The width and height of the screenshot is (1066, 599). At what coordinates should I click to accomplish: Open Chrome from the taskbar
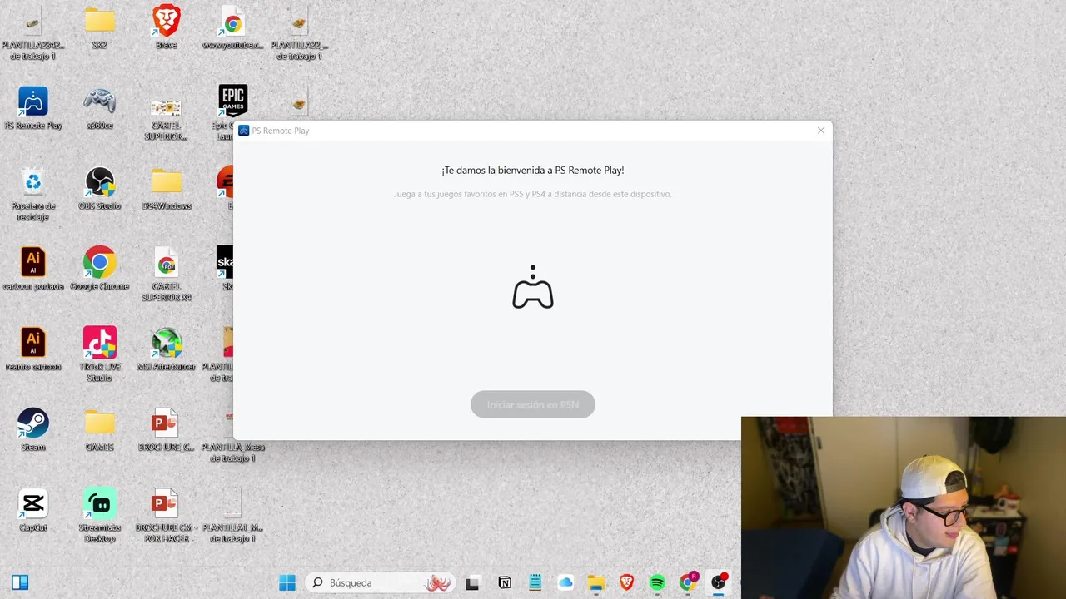688,582
